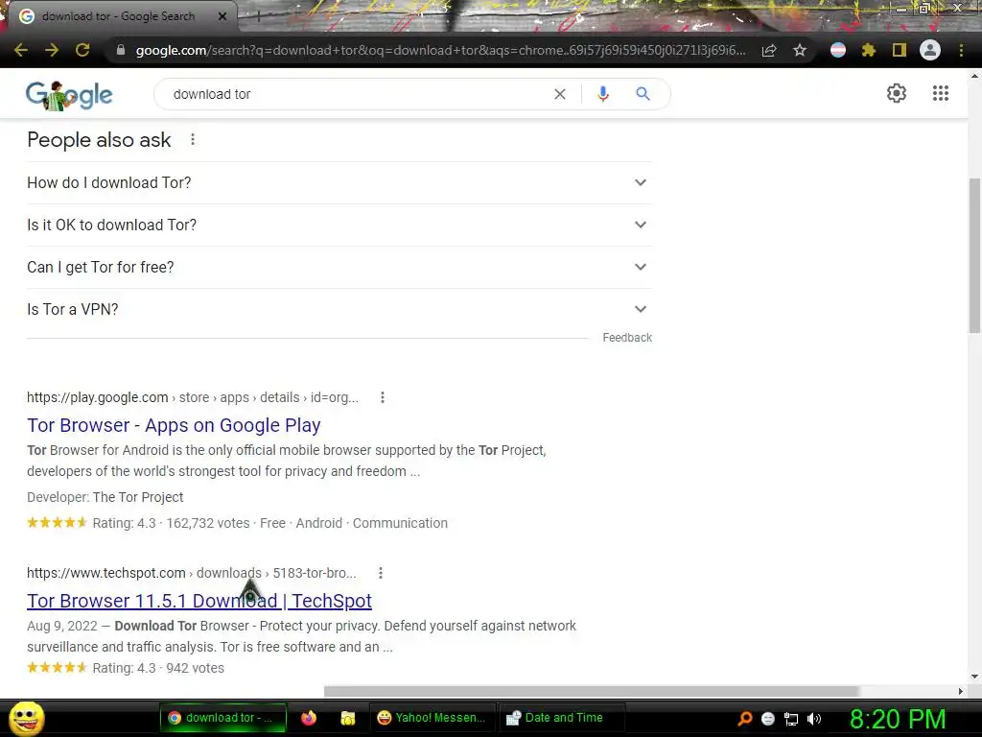The width and height of the screenshot is (982, 737).
Task: Focus the Google search input field
Action: click(x=357, y=94)
